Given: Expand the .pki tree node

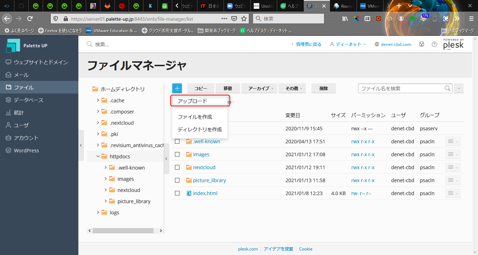Looking at the screenshot, I should [x=98, y=134].
